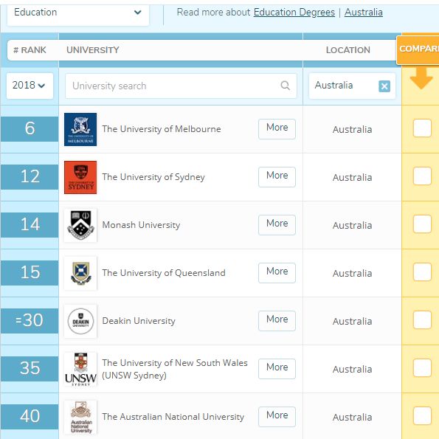This screenshot has width=439, height=439.
Task: Click the magnifier icon in University search
Action: pos(285,86)
